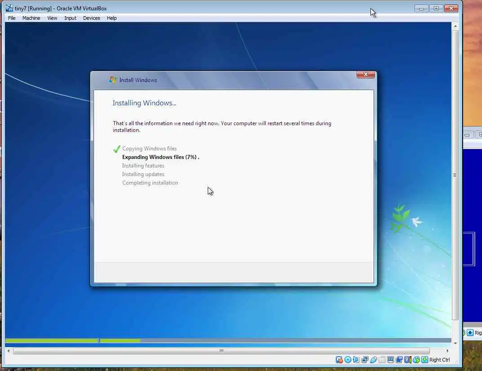This screenshot has height=371, width=482.
Task: Restore down the VirtualBox tiny7 window
Action: click(x=436, y=8)
